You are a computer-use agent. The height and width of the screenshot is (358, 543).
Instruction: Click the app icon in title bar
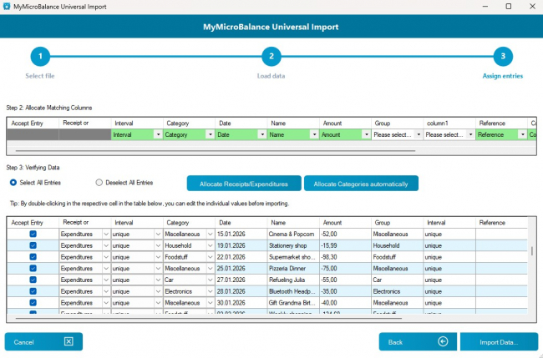(x=8, y=7)
